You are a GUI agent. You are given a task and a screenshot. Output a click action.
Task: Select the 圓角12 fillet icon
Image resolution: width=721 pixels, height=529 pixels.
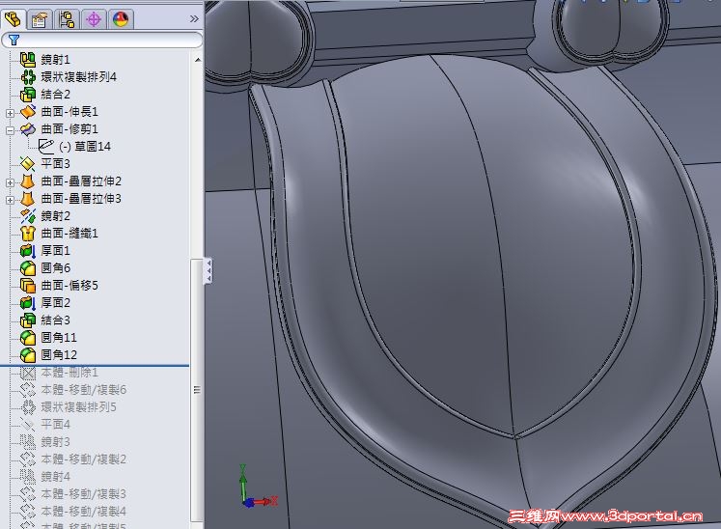[x=28, y=355]
